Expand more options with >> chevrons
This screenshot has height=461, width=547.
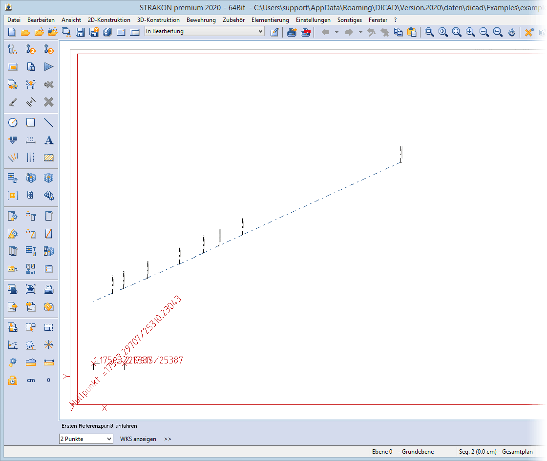(168, 439)
